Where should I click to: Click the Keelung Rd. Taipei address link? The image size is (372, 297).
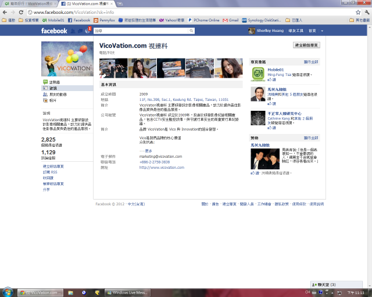[x=184, y=100]
